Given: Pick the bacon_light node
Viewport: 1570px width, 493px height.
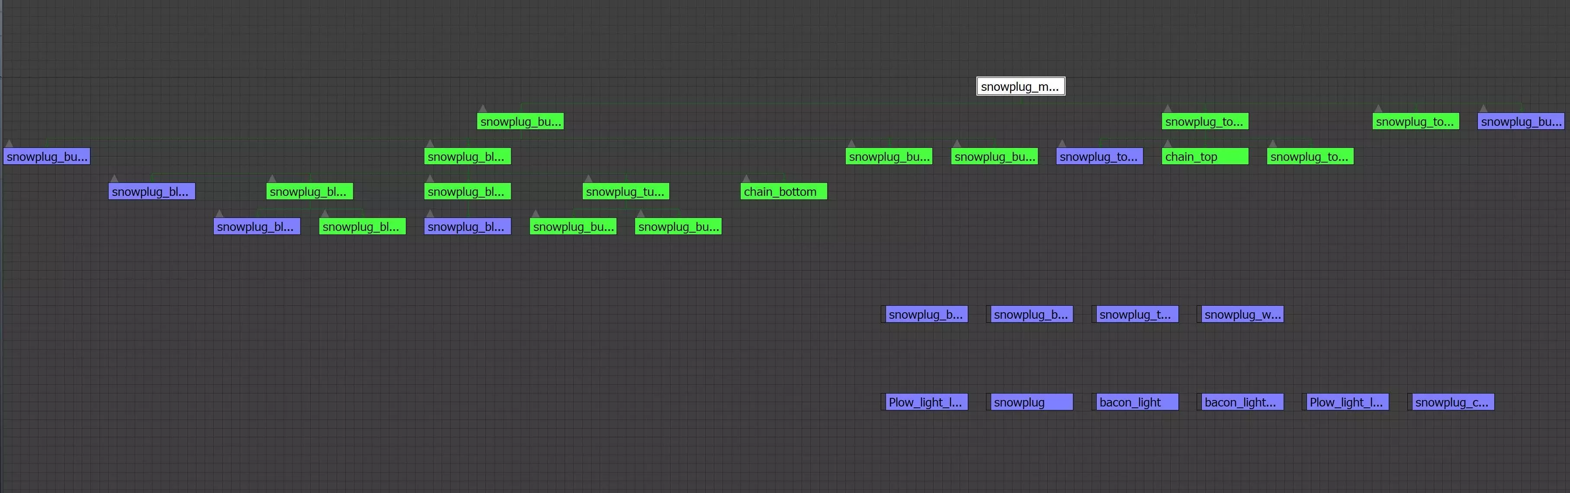Looking at the screenshot, I should [x=1137, y=402].
